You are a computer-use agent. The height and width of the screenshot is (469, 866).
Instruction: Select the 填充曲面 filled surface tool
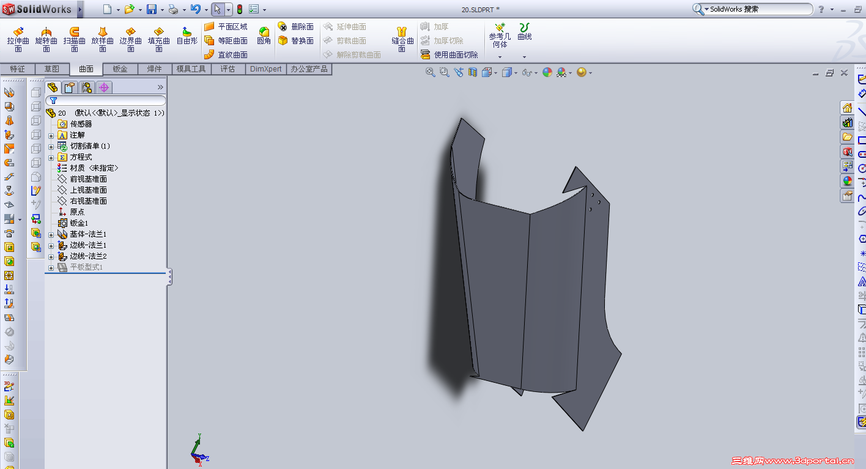158,40
